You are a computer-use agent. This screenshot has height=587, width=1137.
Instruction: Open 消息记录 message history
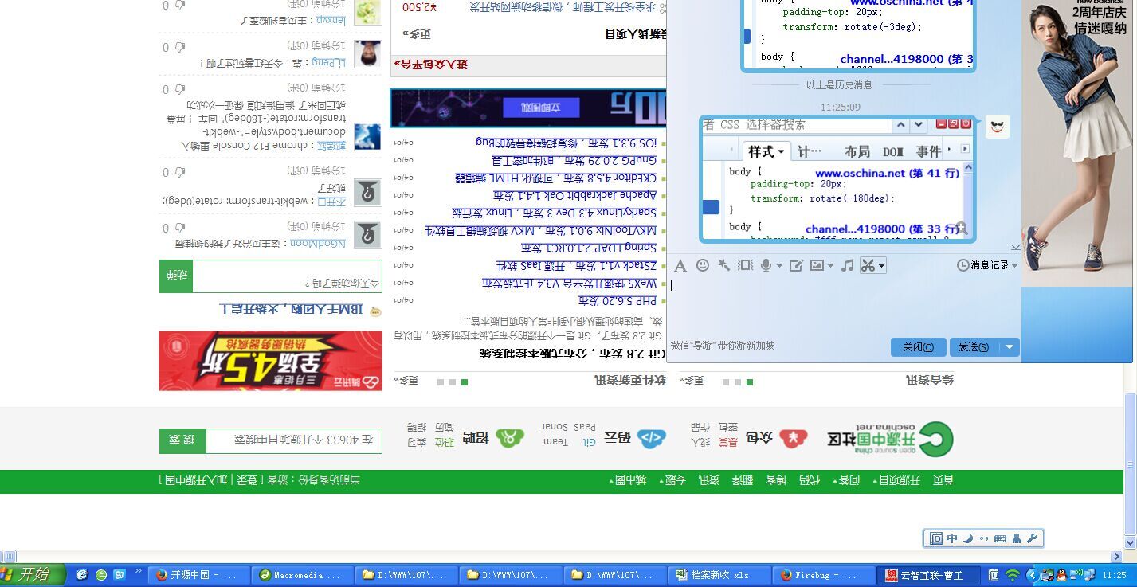point(983,265)
